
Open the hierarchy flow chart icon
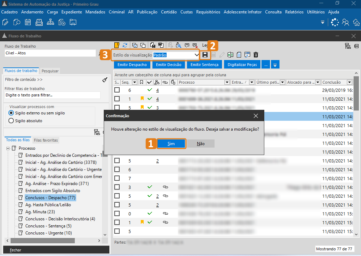click(x=50, y=22)
